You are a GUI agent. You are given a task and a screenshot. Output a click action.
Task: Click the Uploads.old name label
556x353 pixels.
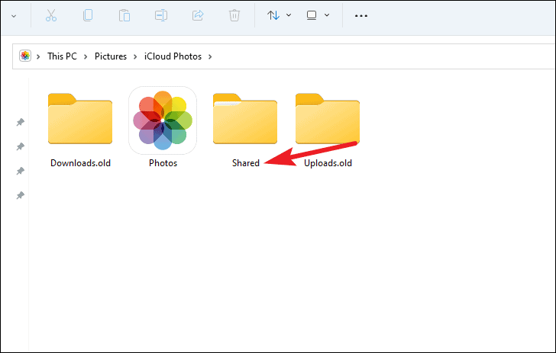click(328, 163)
